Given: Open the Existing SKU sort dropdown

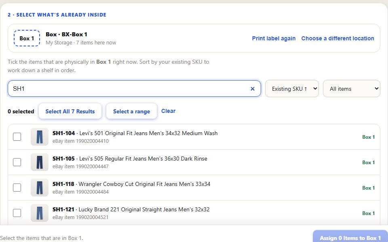Looking at the screenshot, I should pyautogui.click(x=292, y=89).
